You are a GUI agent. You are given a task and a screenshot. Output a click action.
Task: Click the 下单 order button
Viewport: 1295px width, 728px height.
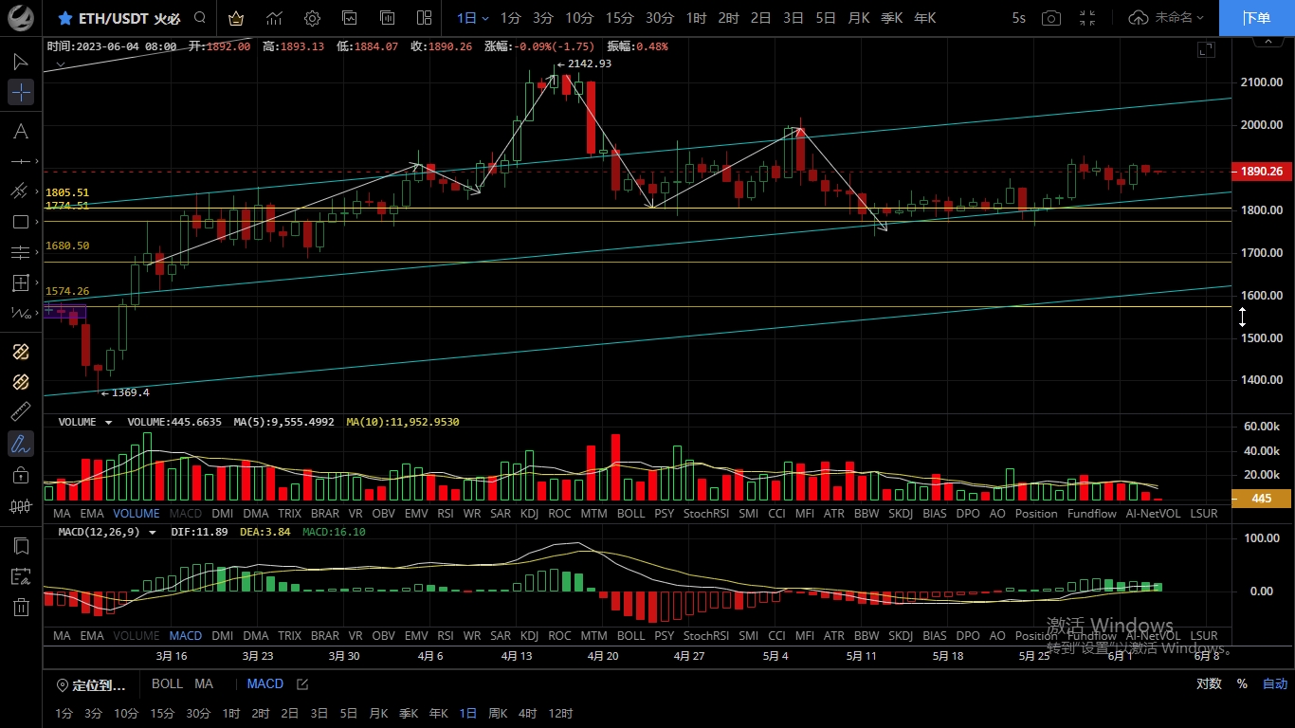1257,18
